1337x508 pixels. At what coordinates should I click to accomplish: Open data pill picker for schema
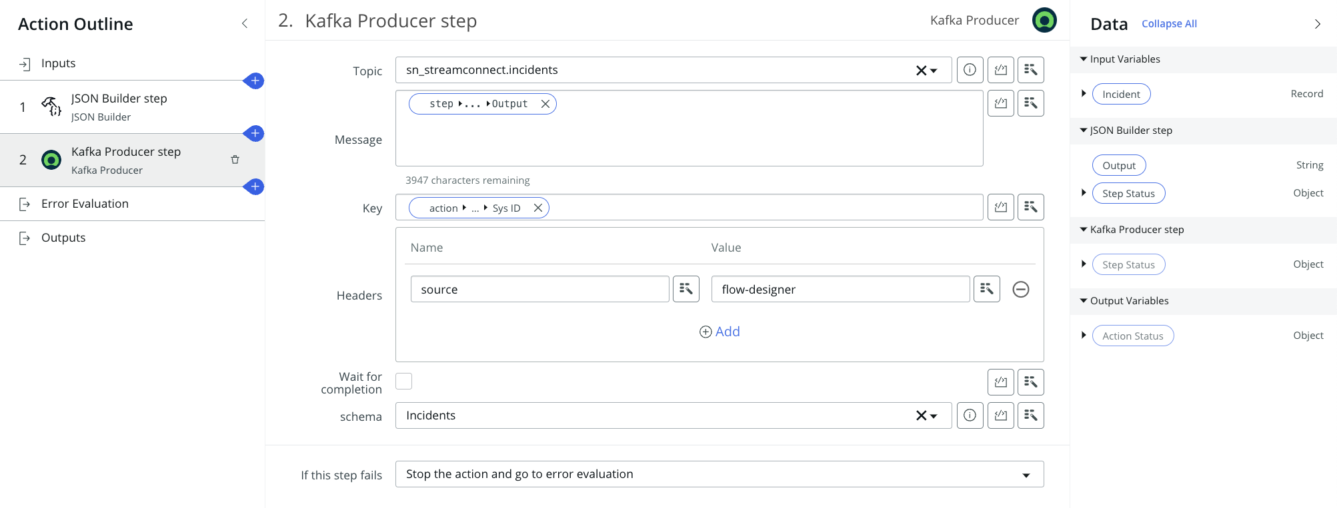point(1031,415)
